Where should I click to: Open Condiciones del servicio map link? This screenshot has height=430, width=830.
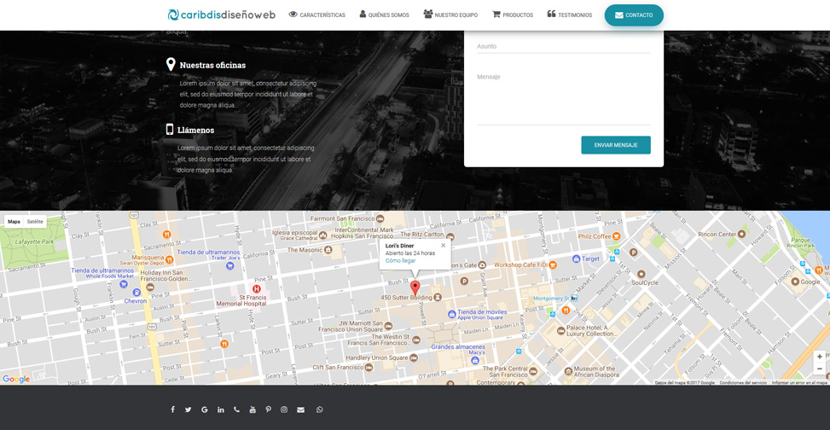click(x=743, y=382)
